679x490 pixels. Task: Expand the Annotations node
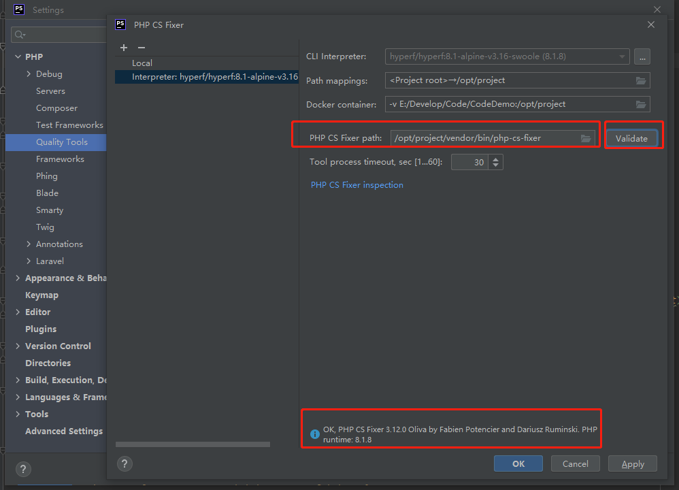point(29,244)
